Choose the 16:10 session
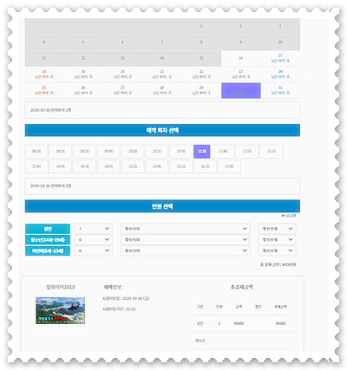 (x=181, y=166)
